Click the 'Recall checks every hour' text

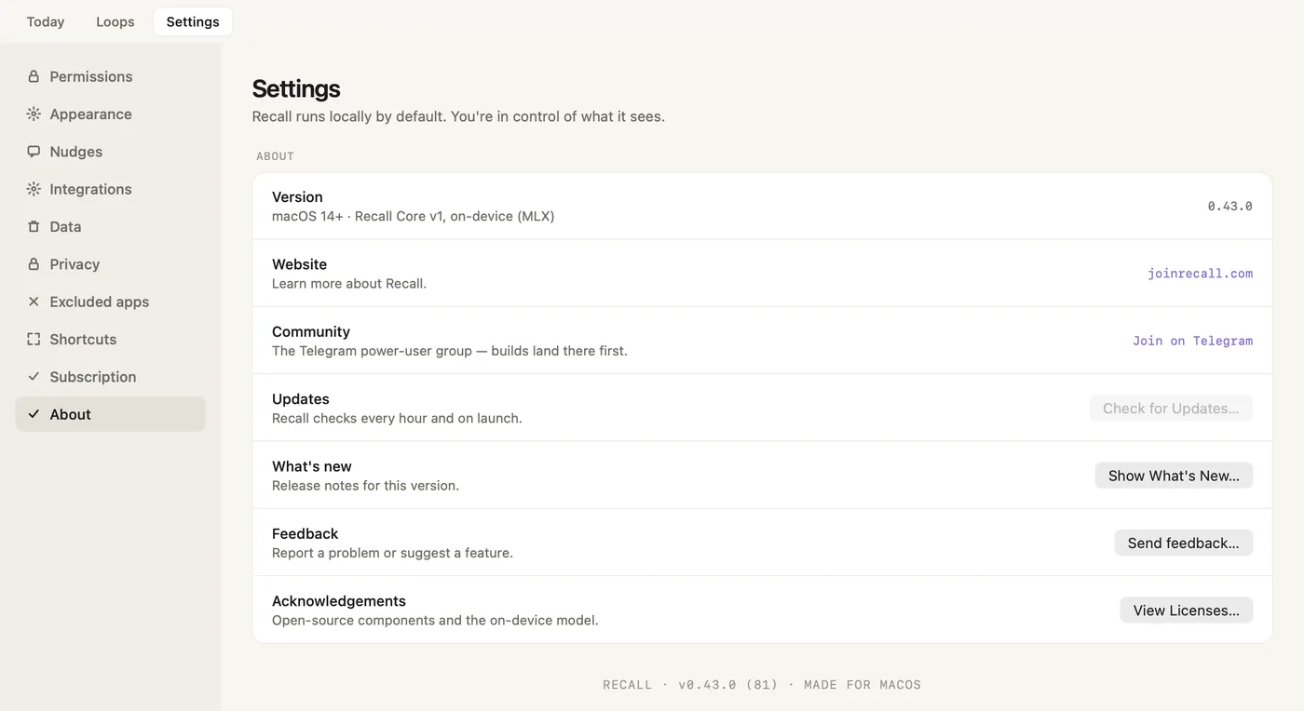tap(397, 418)
